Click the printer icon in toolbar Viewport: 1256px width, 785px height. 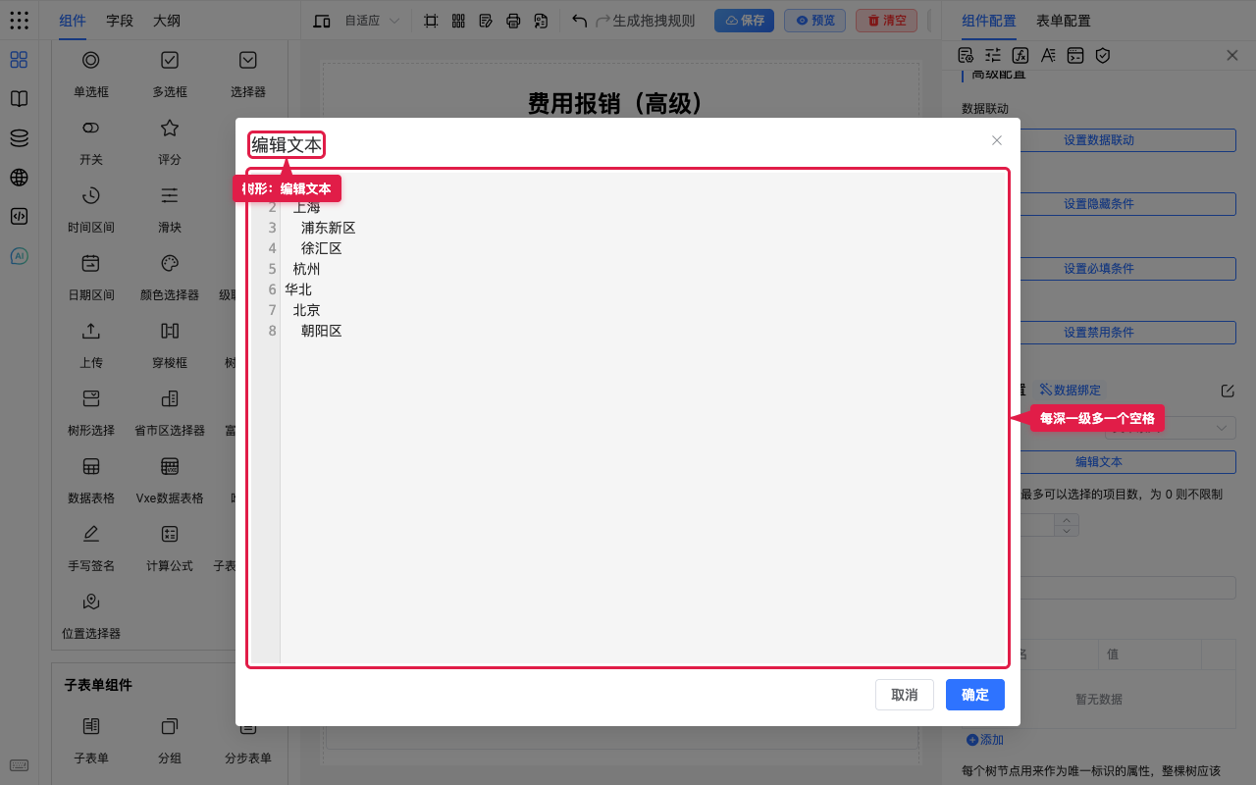click(x=513, y=21)
